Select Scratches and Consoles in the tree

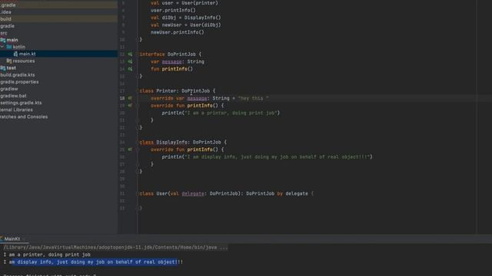[24, 117]
